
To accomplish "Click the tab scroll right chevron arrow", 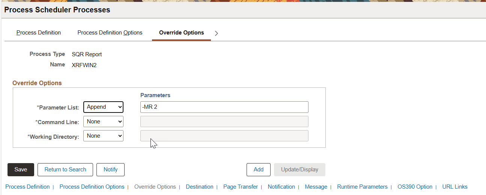I will click(216, 33).
